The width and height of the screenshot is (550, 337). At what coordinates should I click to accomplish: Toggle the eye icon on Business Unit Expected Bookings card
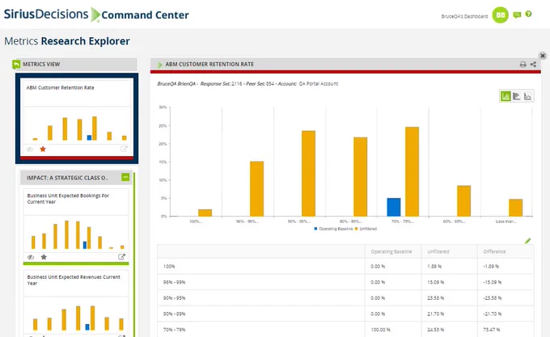pos(31,257)
